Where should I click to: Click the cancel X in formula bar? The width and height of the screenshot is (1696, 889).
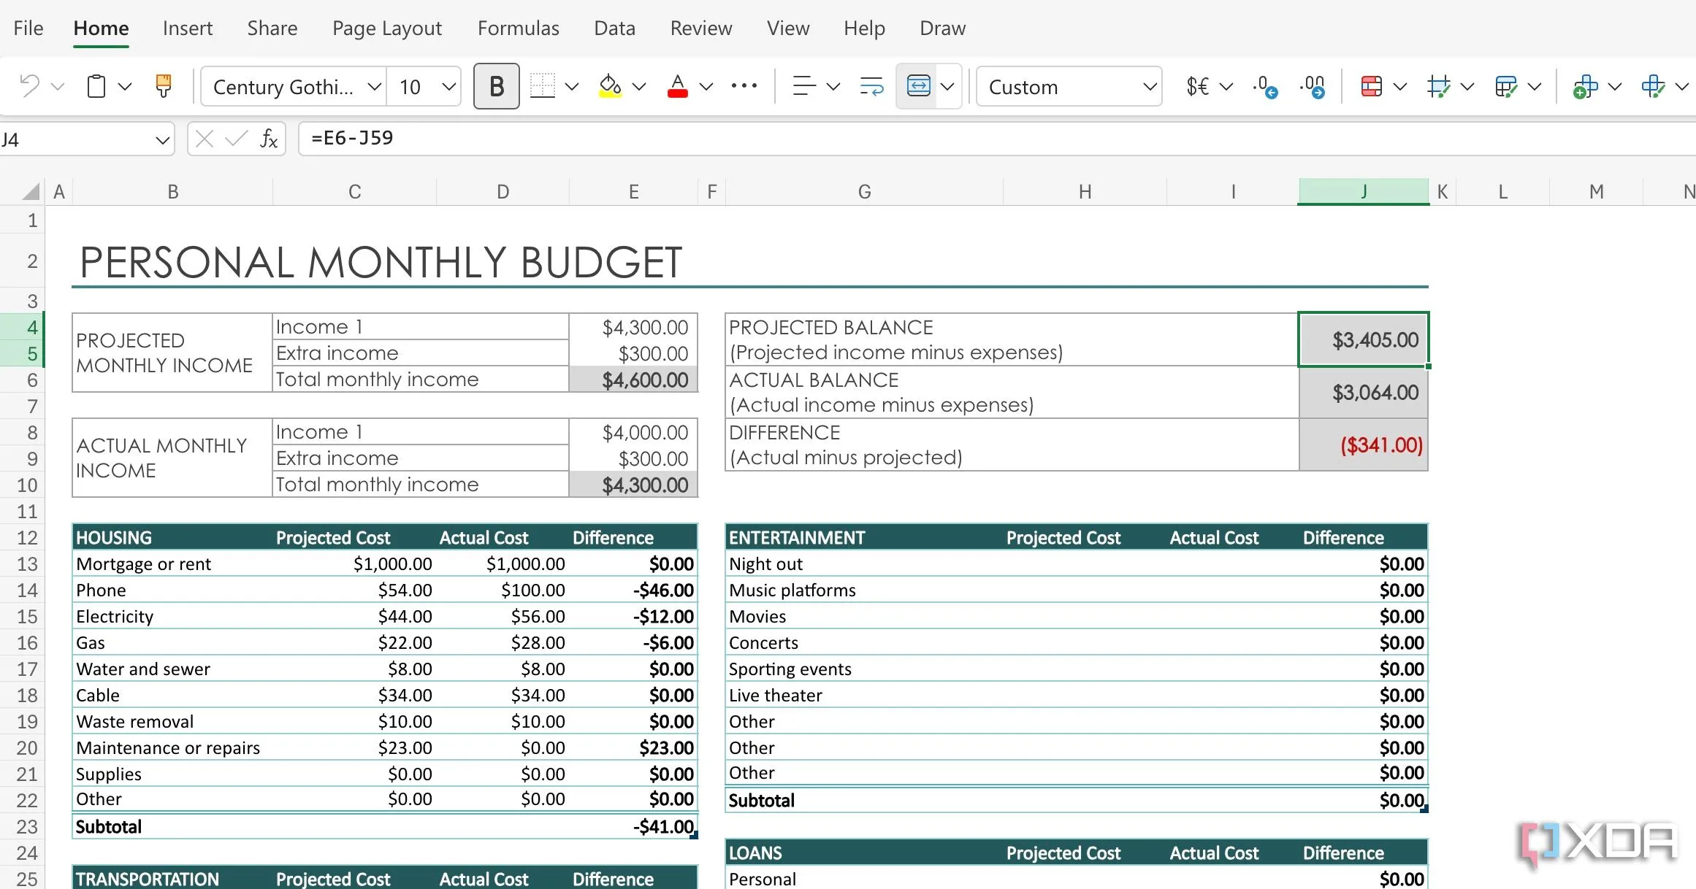[x=205, y=139]
